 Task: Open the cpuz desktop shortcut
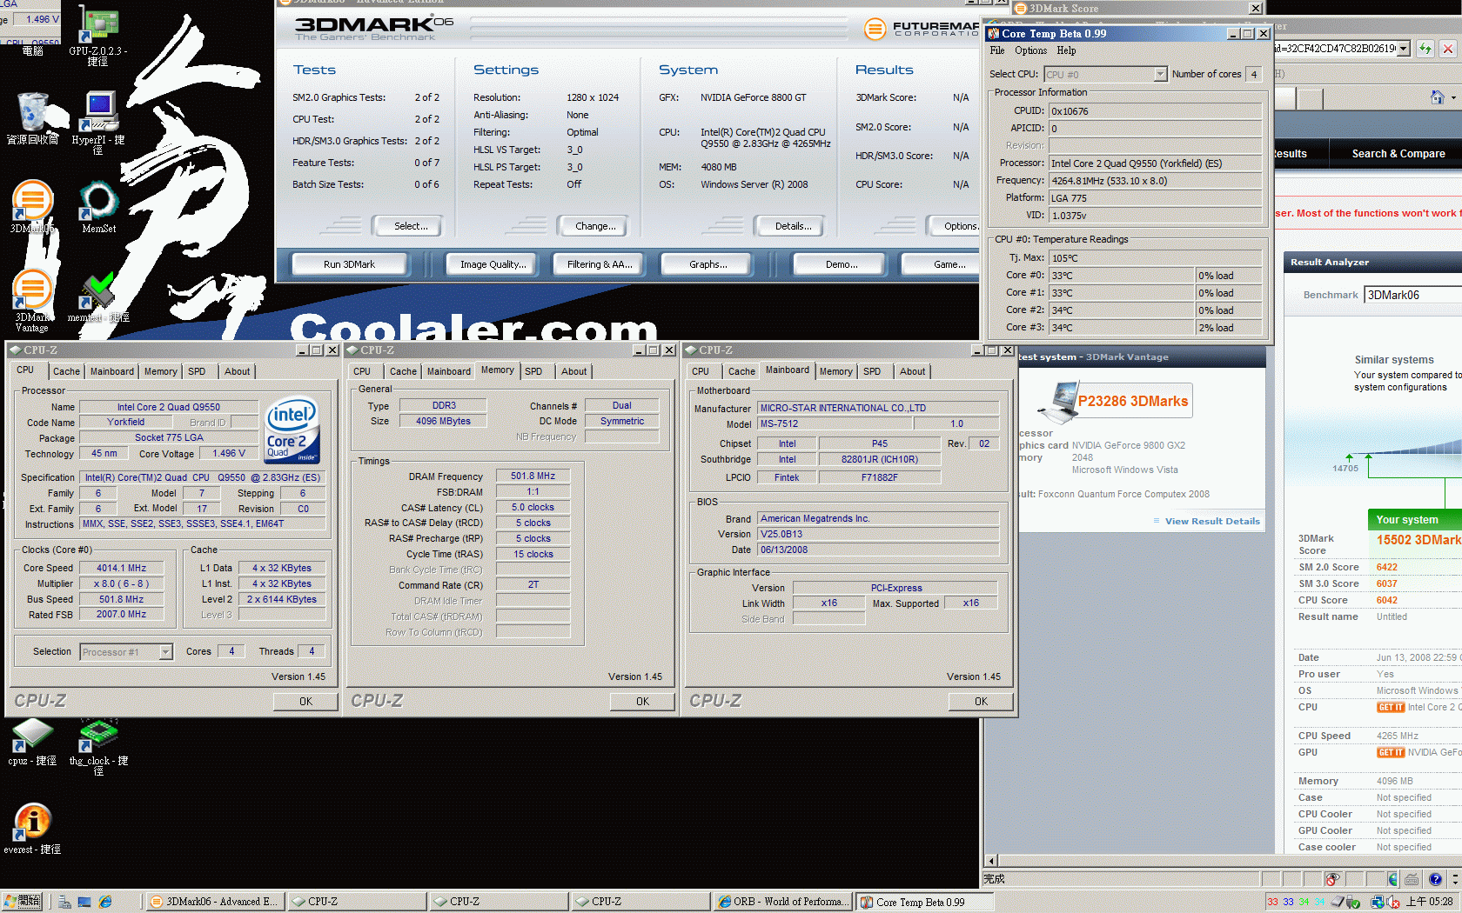click(32, 742)
